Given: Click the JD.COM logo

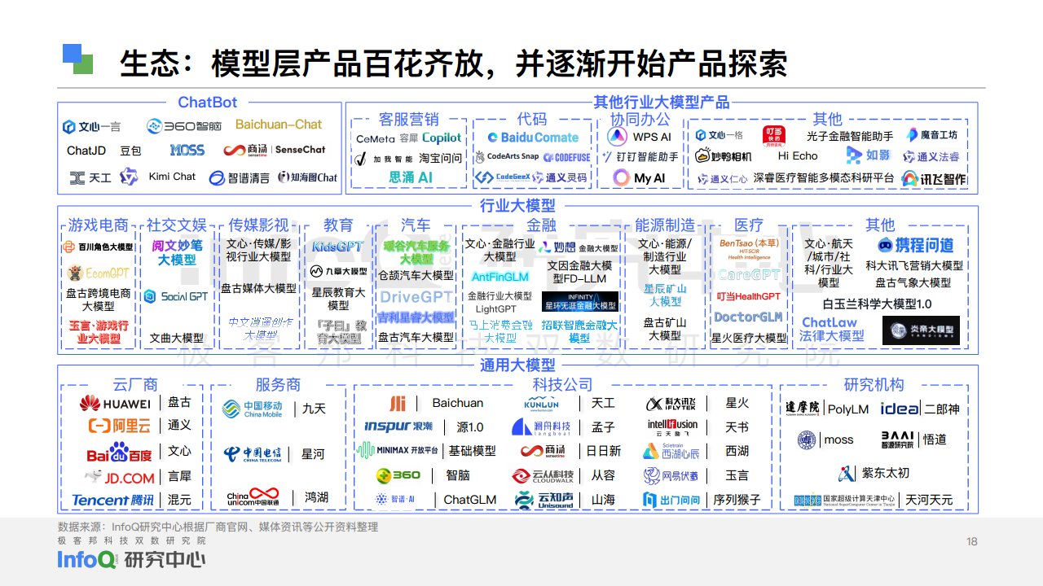Looking at the screenshot, I should [120, 477].
